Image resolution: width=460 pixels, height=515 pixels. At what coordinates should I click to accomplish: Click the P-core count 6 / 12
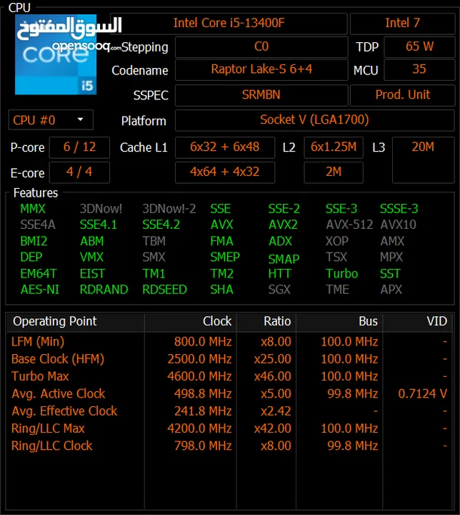pyautogui.click(x=79, y=147)
